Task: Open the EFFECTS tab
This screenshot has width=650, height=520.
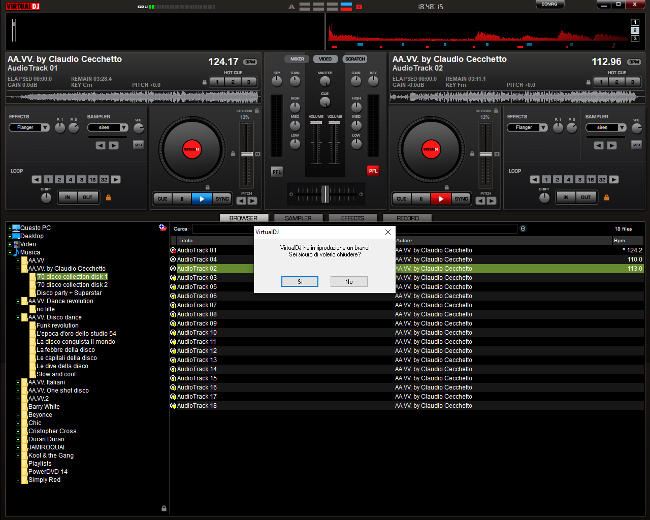Action: (x=352, y=218)
